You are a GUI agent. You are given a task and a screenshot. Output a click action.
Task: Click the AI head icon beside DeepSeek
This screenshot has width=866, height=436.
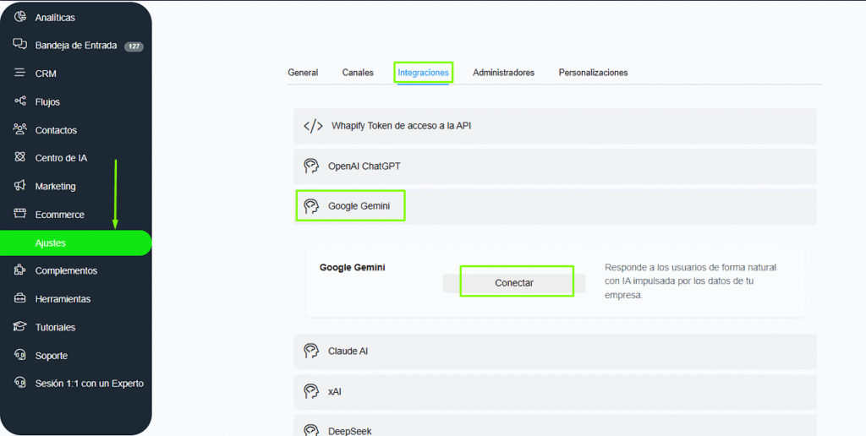(311, 430)
